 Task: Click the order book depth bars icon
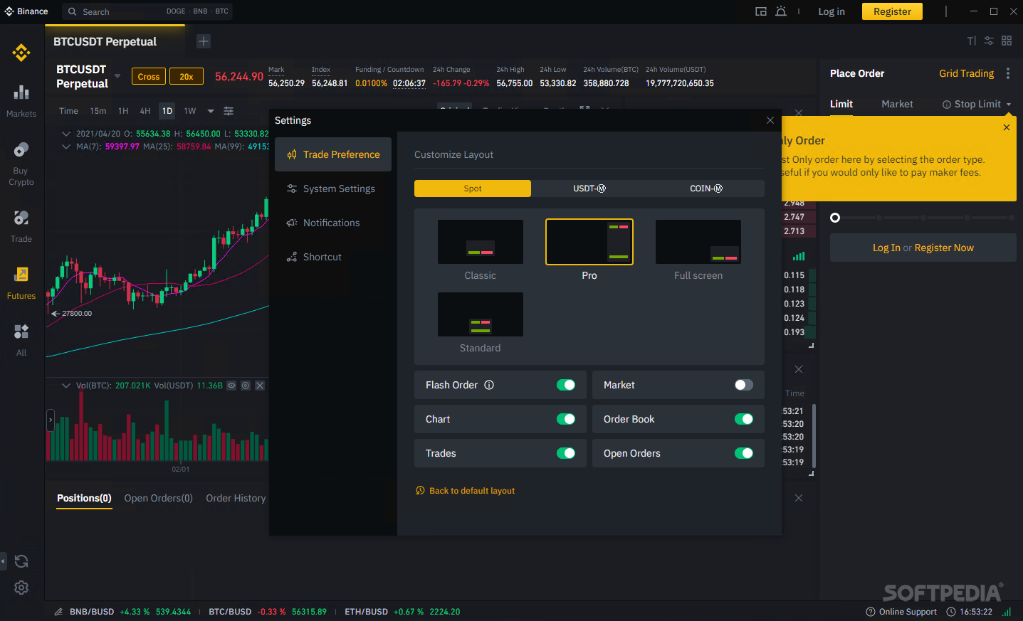click(799, 256)
